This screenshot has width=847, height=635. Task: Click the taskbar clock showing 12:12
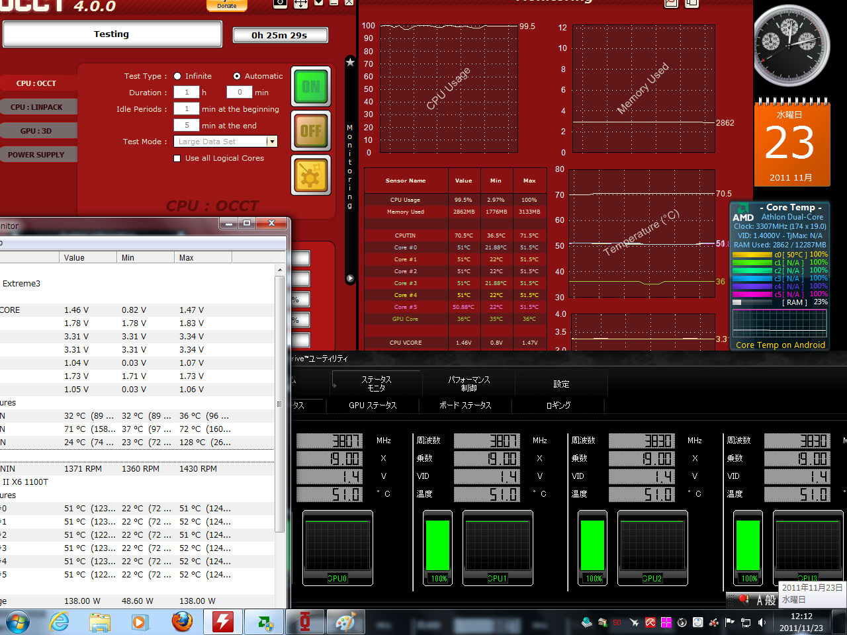tap(801, 622)
